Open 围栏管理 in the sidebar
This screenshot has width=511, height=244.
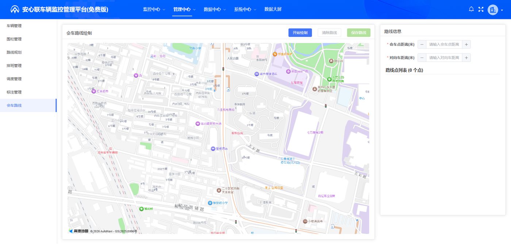(28, 39)
